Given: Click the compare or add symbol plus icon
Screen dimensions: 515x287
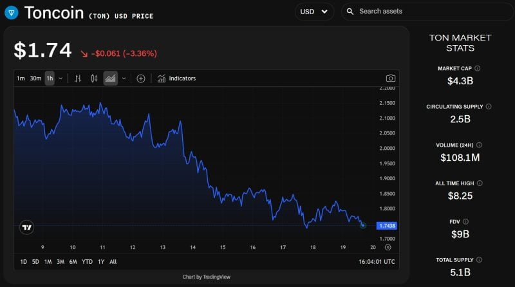Looking at the screenshot, I should coord(141,79).
